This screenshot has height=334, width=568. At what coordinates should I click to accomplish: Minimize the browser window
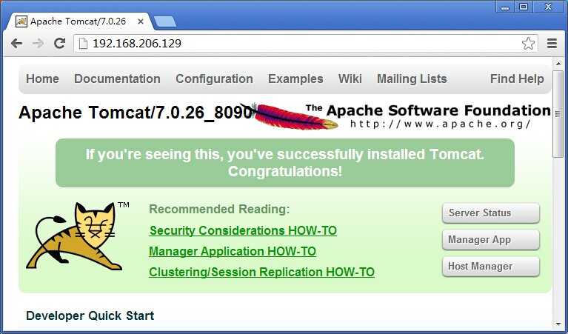(x=505, y=7)
